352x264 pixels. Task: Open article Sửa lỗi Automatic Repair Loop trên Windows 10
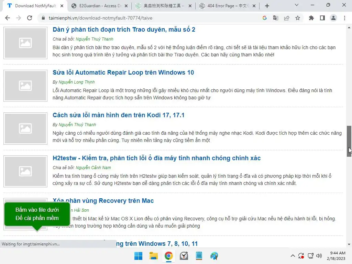point(123,73)
